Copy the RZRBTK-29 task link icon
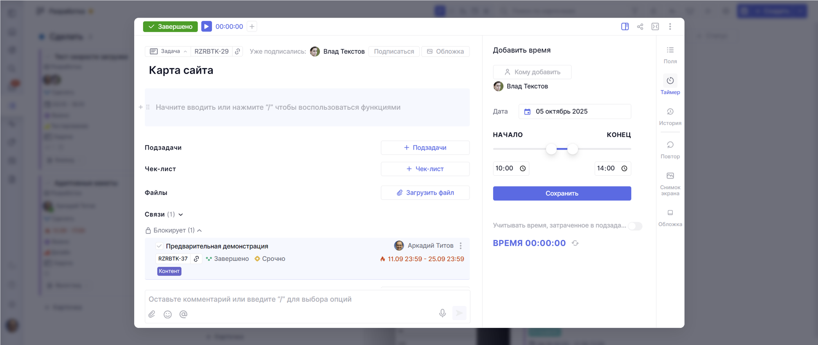Viewport: 818px width, 345px height. (x=238, y=52)
